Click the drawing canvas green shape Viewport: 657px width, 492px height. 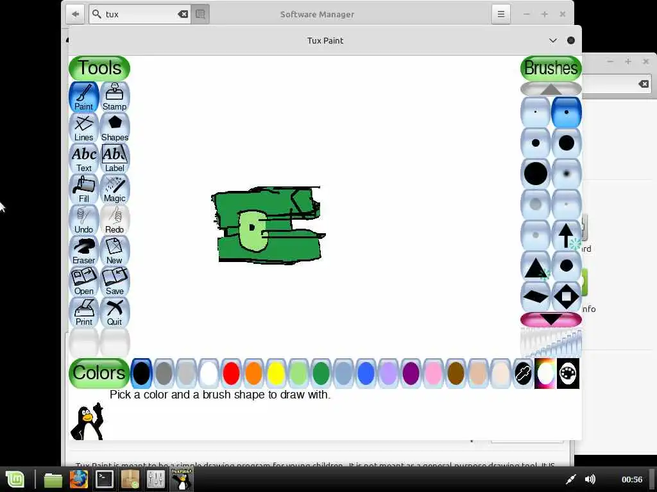tap(268, 225)
